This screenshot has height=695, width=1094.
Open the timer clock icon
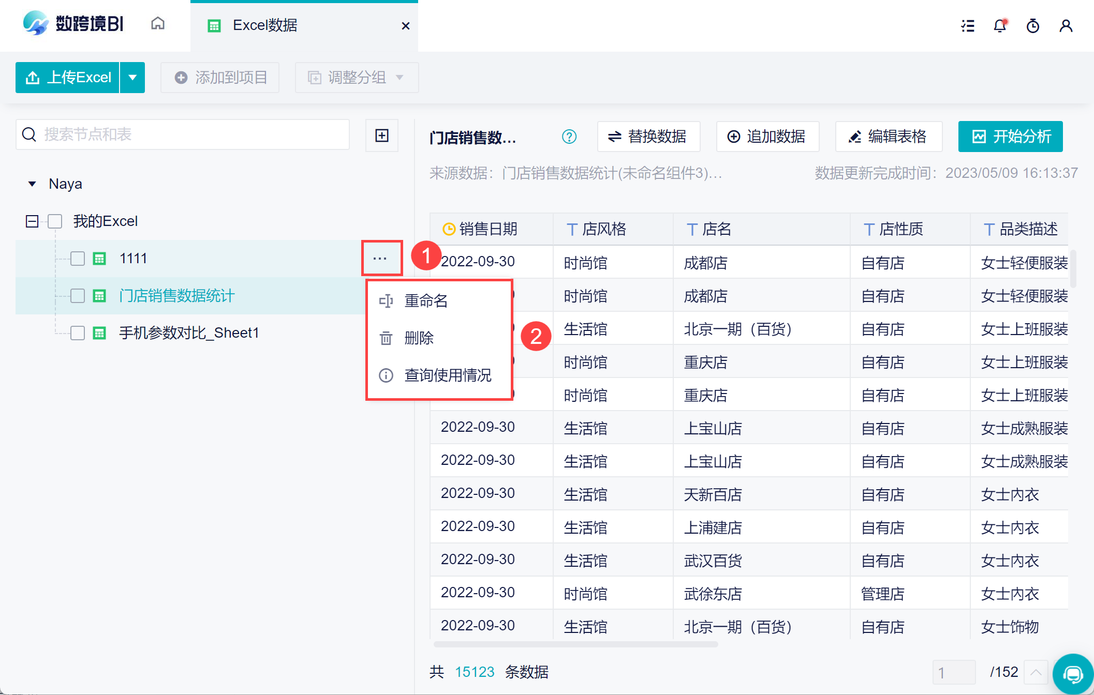tap(1032, 25)
